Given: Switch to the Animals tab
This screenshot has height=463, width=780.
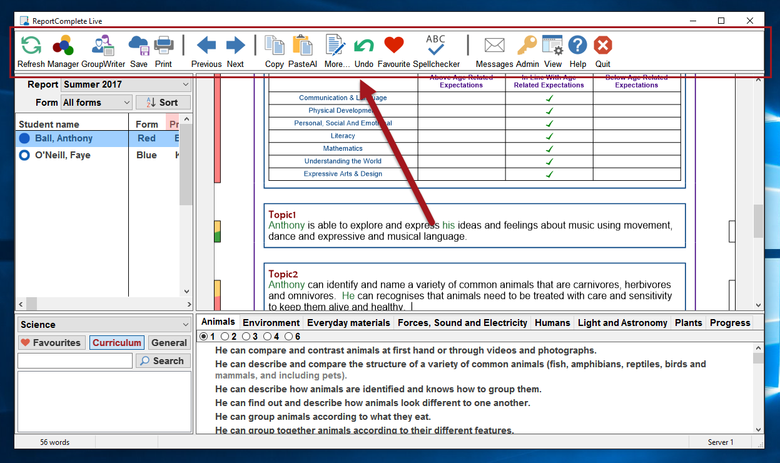Looking at the screenshot, I should [x=218, y=322].
